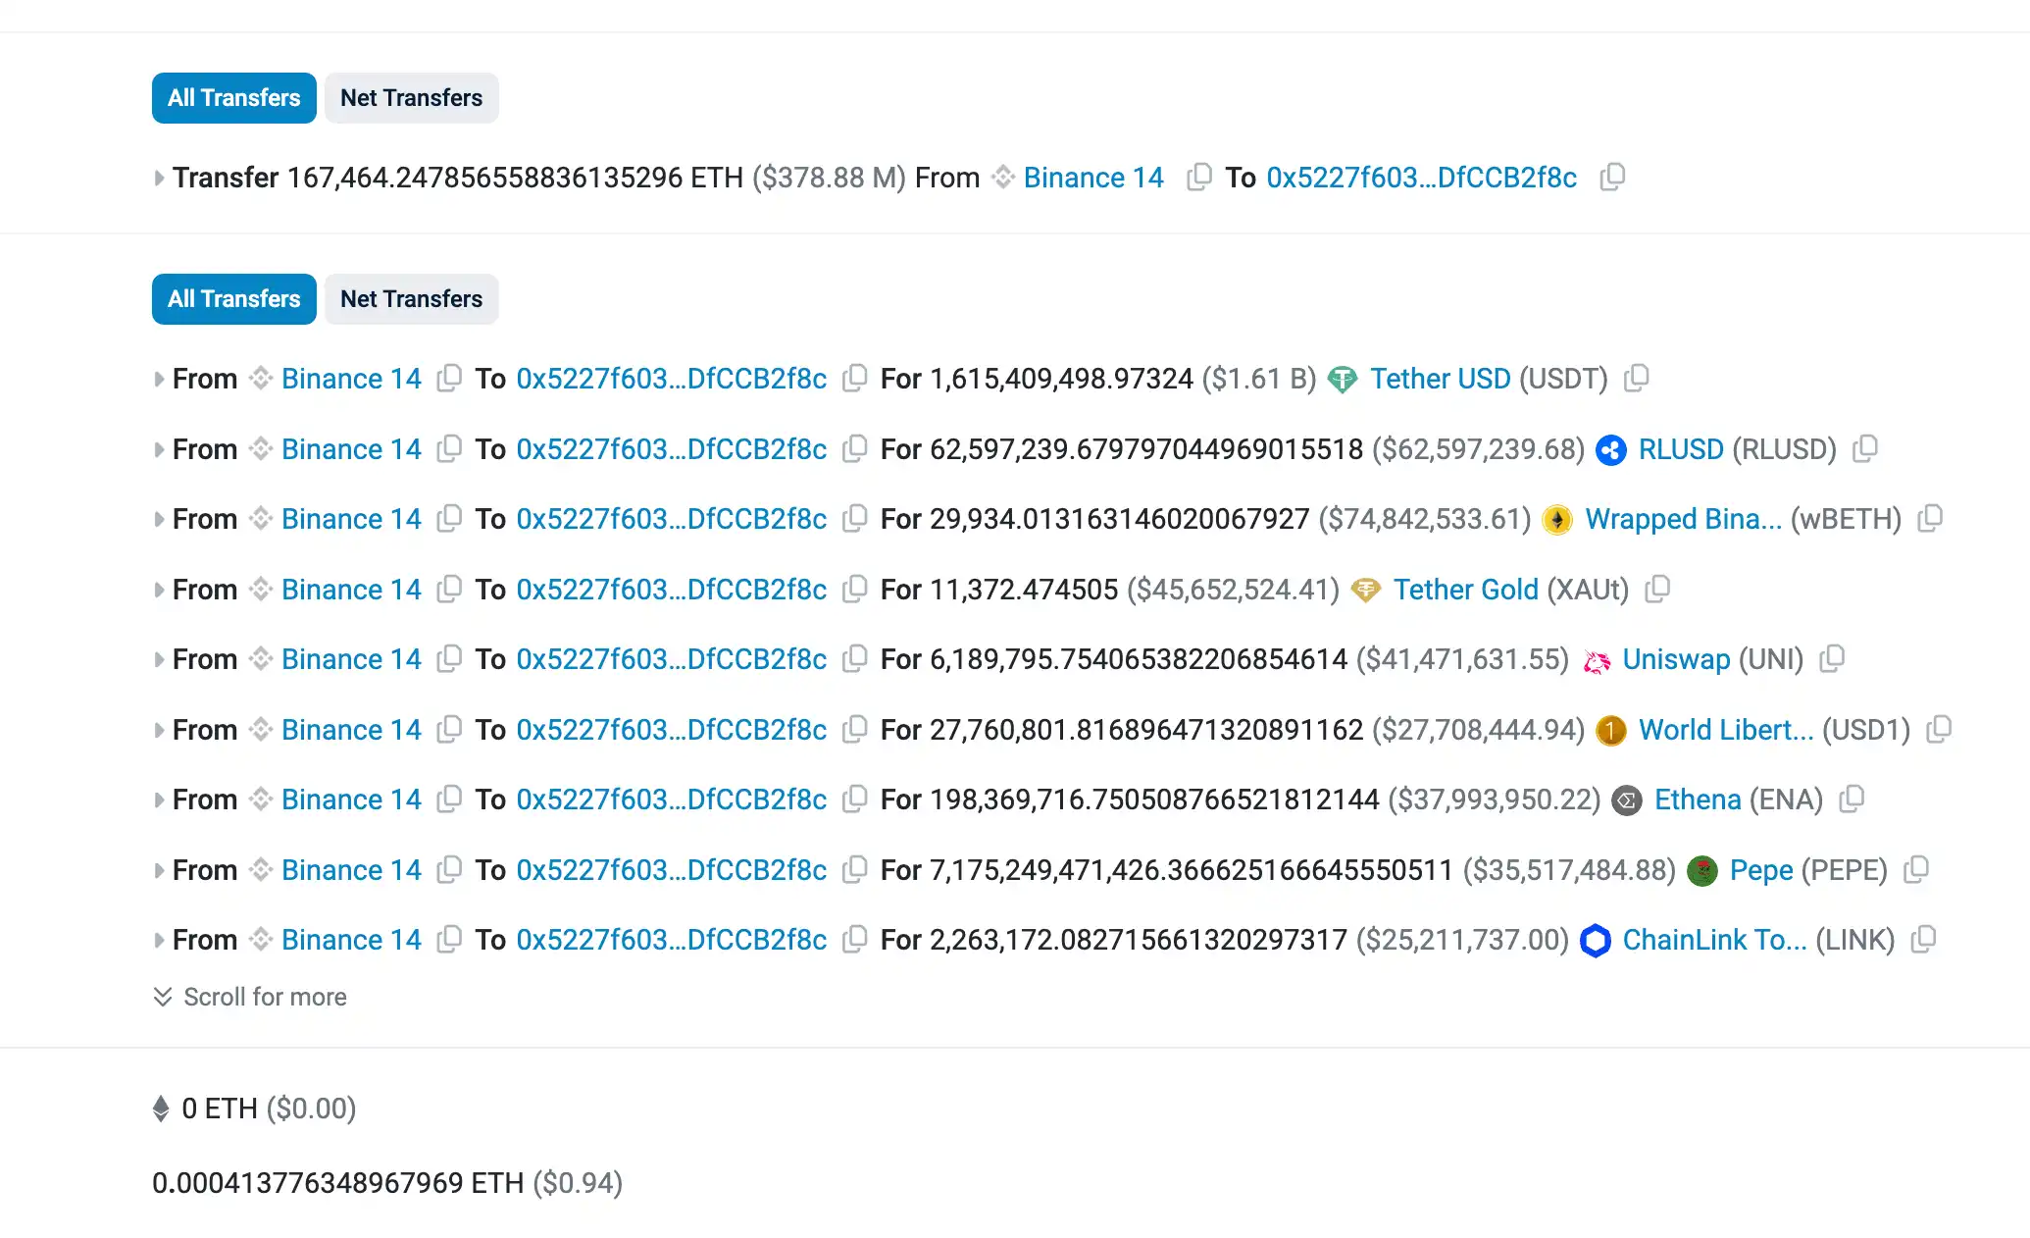Copy recipient address in ETH transfer row
The width and height of the screenshot is (2030, 1238).
point(1612,177)
